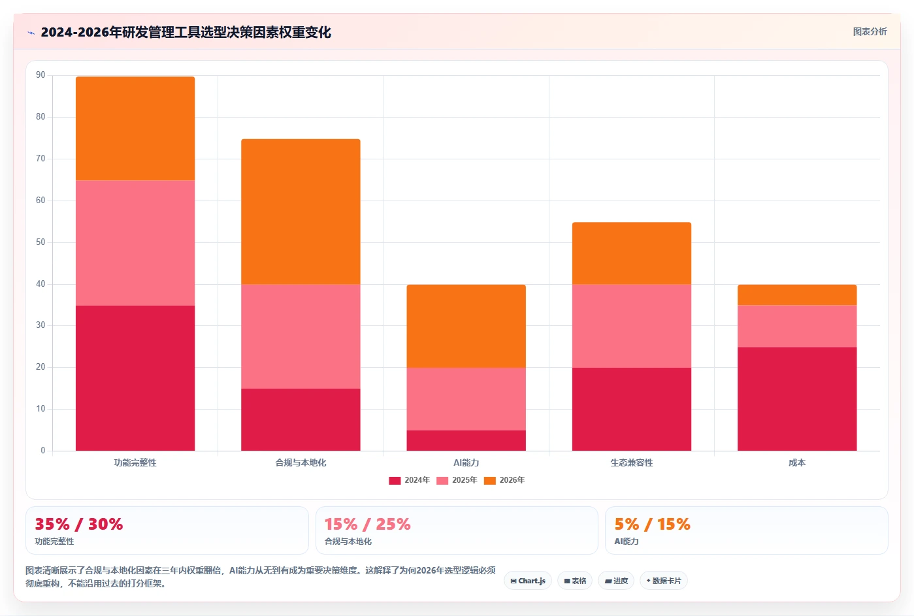Image resolution: width=914 pixels, height=616 pixels.
Task: Click the 数据卡片 tag pill
Action: 664,581
